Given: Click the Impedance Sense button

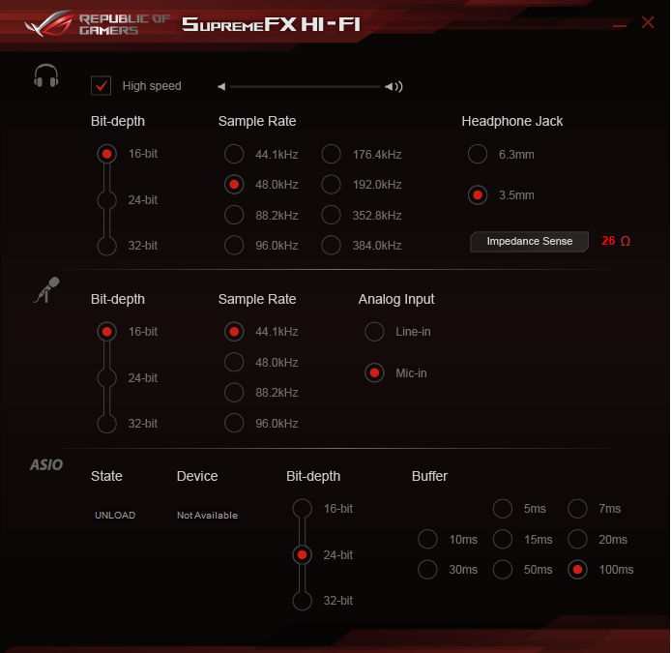Looking at the screenshot, I should tap(529, 242).
